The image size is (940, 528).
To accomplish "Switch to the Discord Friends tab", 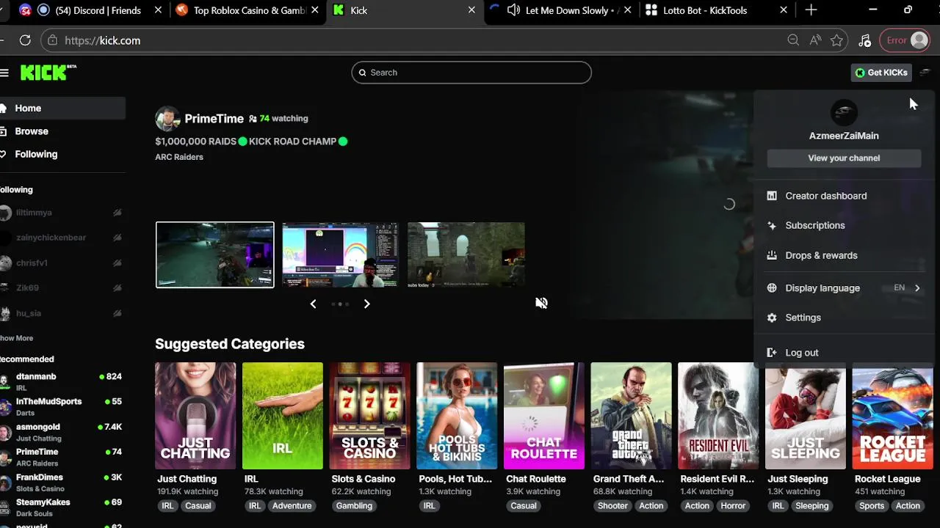I will click(x=90, y=10).
